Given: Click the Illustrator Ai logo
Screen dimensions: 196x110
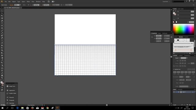Looking at the screenshot, I should (2, 2).
